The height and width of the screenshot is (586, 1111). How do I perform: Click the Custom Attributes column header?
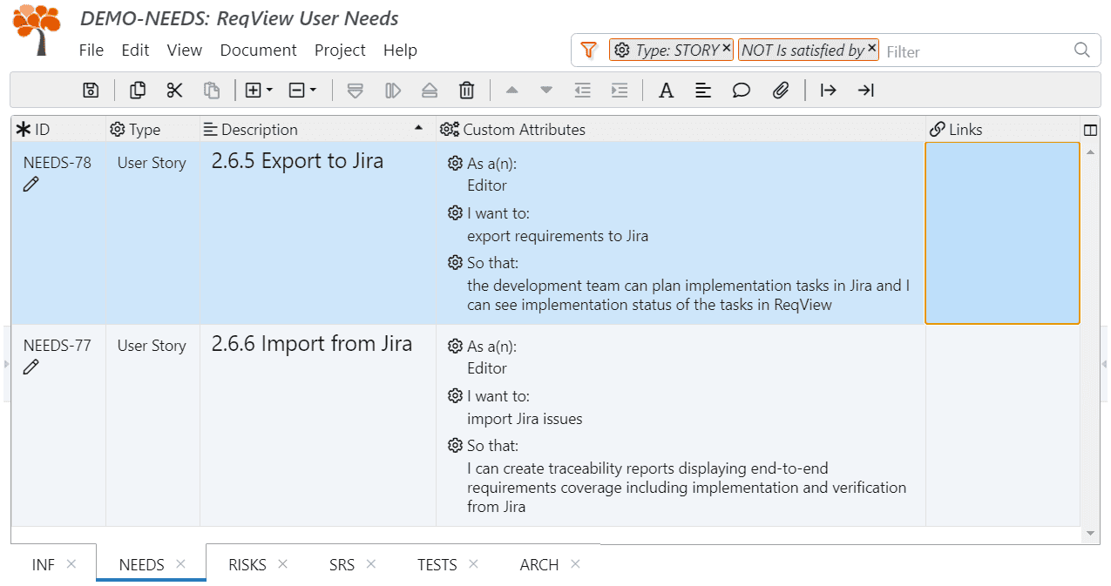[x=681, y=130]
